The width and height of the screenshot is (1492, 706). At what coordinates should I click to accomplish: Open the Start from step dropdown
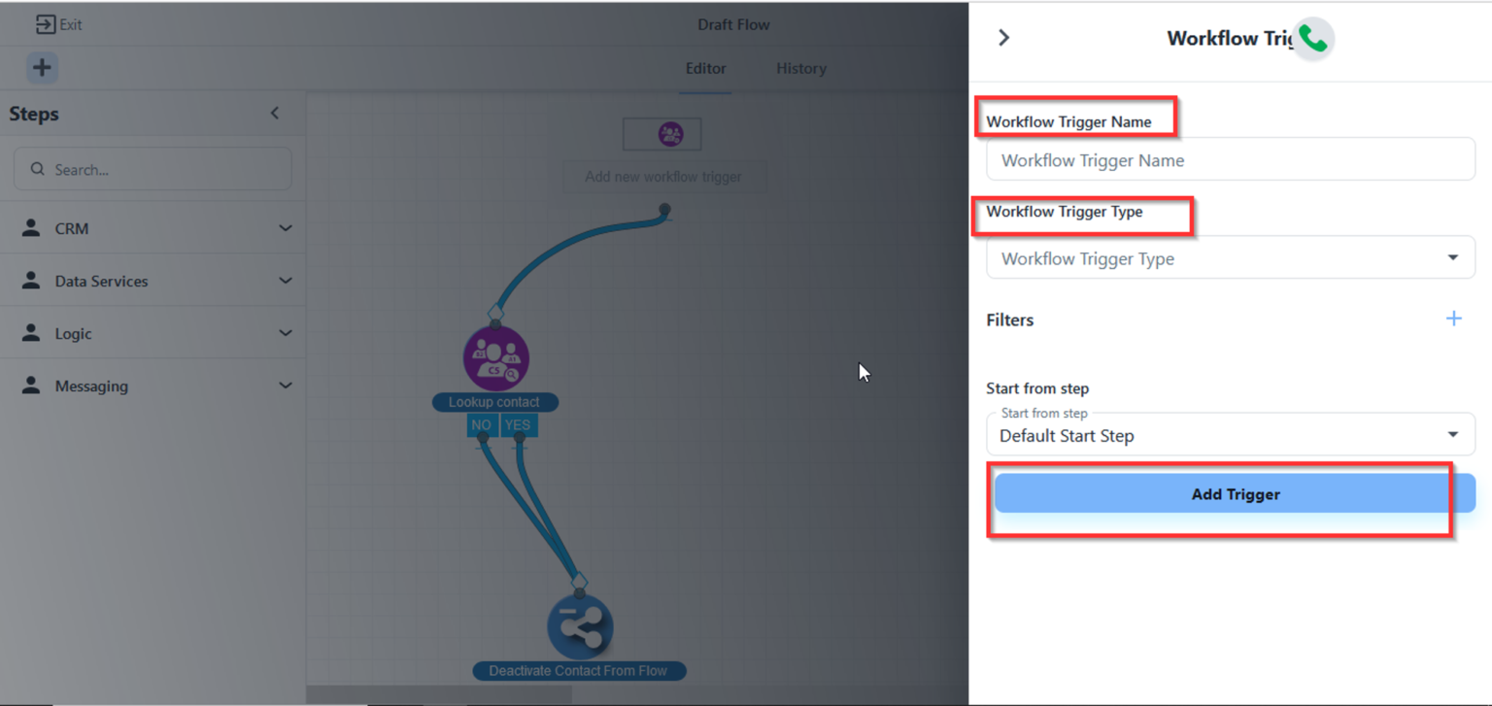pyautogui.click(x=1231, y=434)
